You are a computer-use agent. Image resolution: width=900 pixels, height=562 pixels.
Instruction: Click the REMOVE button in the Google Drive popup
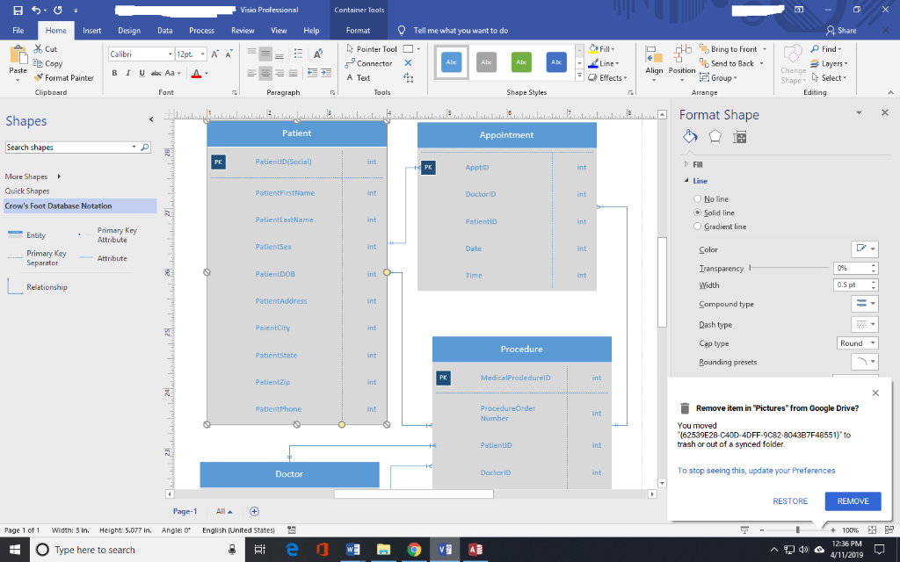(853, 501)
